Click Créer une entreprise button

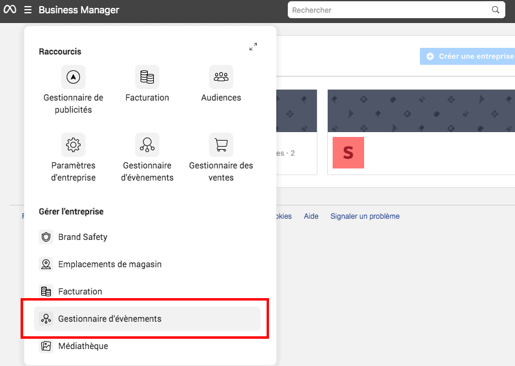(467, 56)
